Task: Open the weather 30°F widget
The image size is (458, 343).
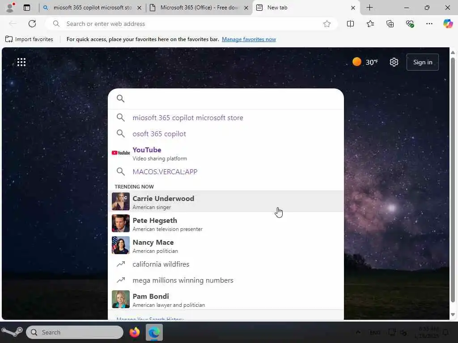Action: [365, 62]
